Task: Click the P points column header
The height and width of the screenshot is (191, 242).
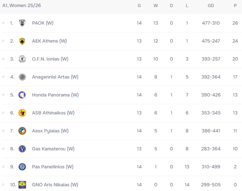Action: [235, 5]
